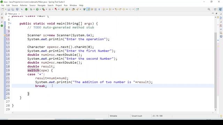Click the vertical editor scrollbar thumb
Screen dimensions: 223x125
216,70
